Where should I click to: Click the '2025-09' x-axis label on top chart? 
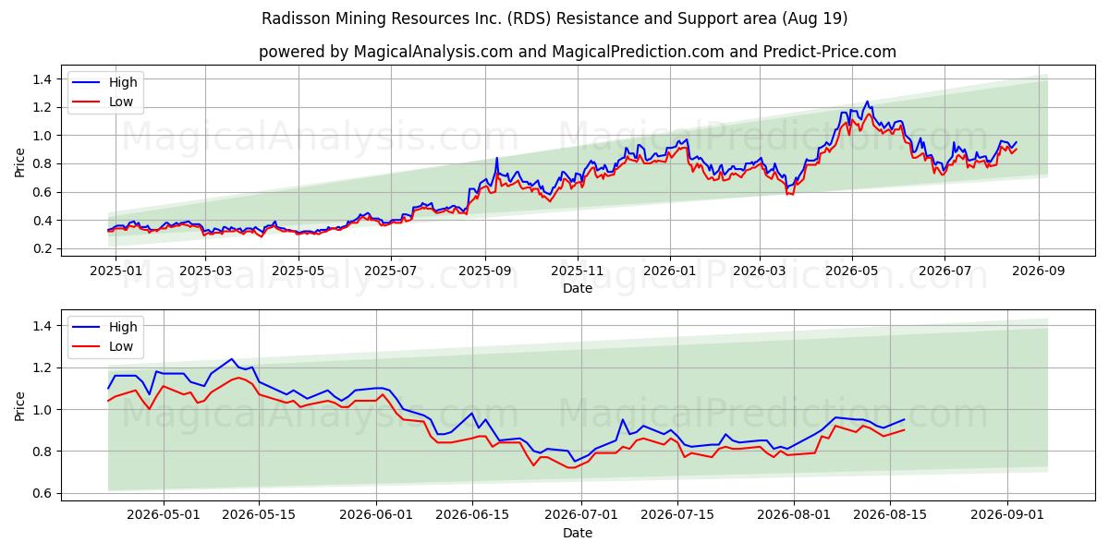[486, 271]
